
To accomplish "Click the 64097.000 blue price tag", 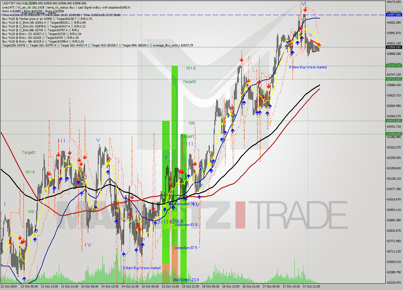I will [x=394, y=14].
